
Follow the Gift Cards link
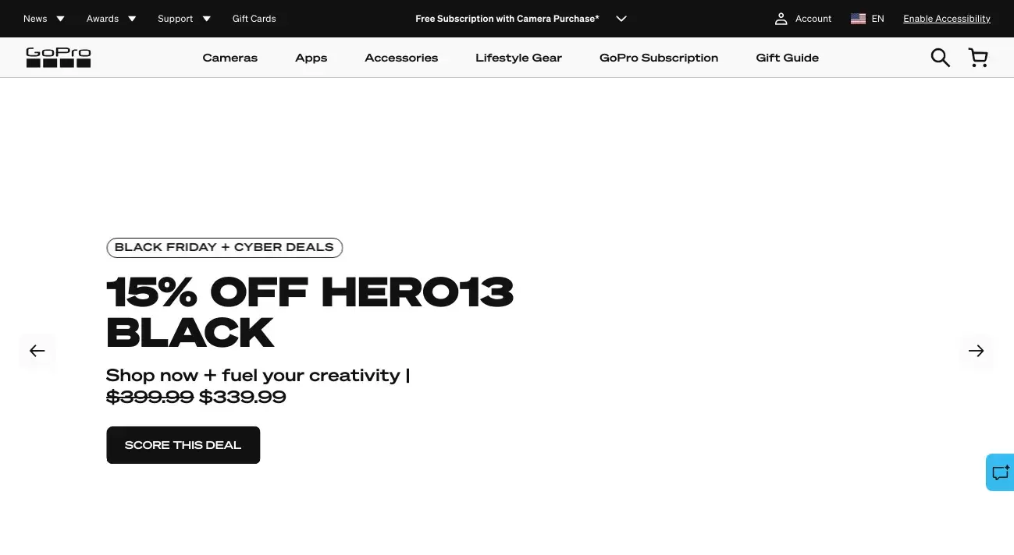point(254,19)
